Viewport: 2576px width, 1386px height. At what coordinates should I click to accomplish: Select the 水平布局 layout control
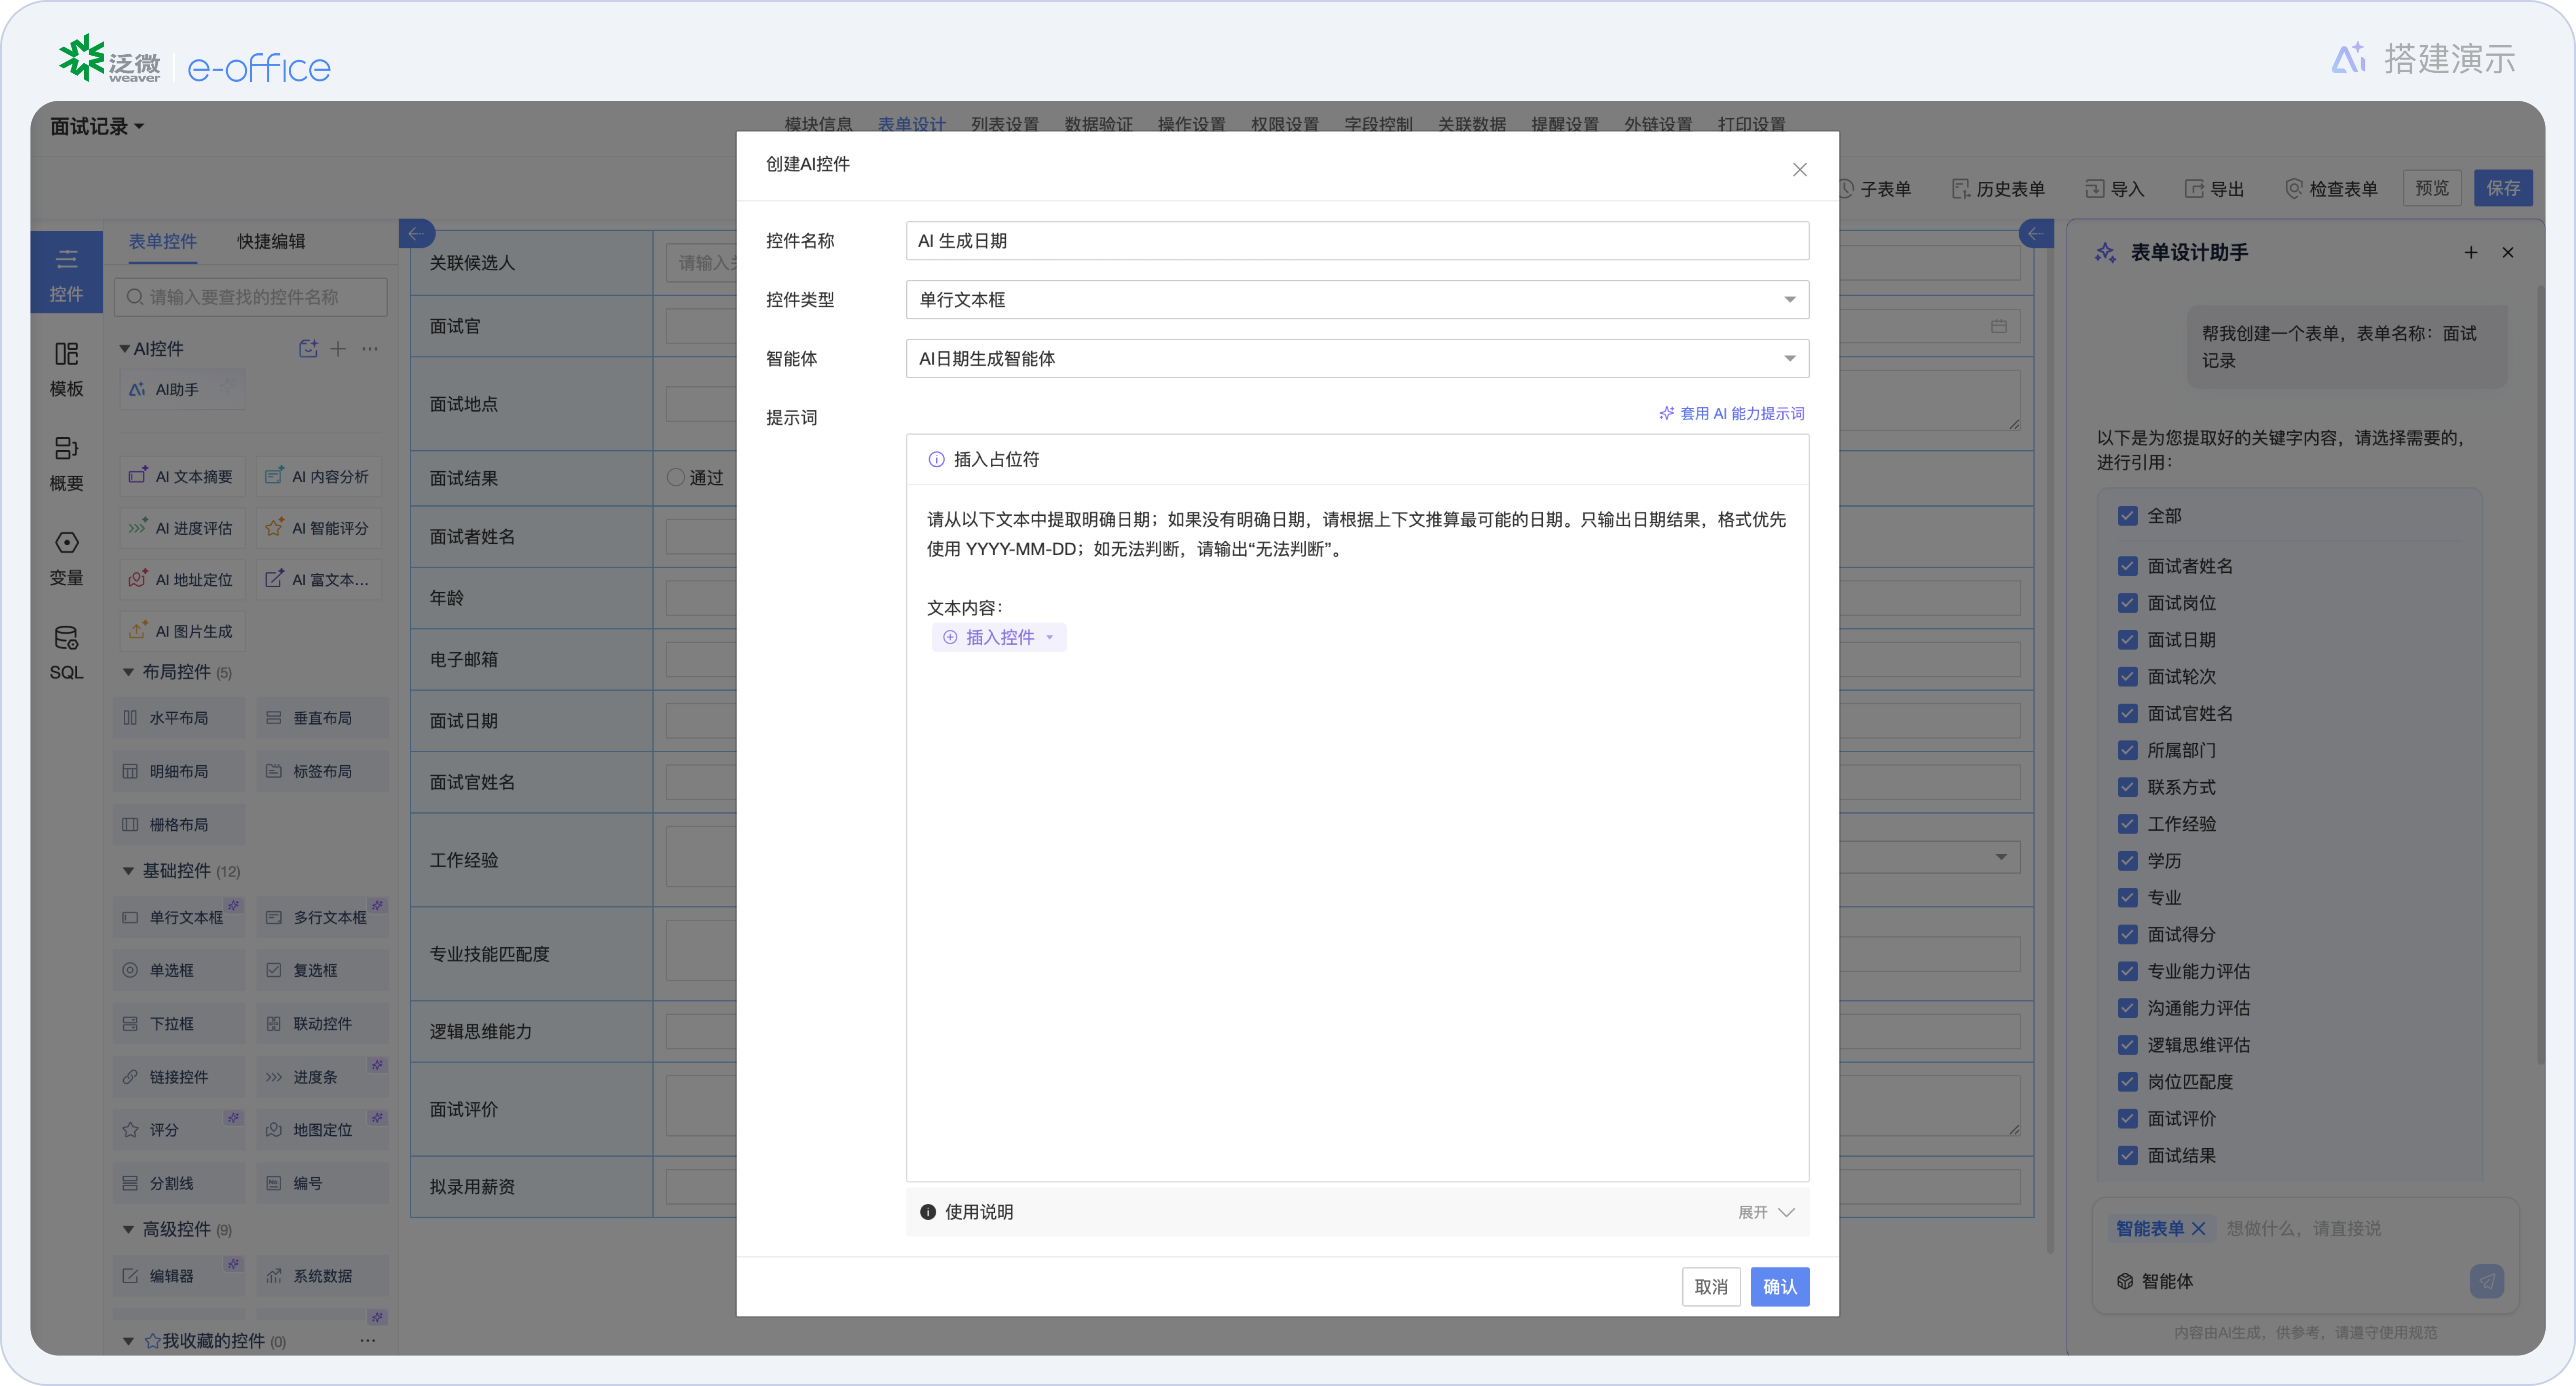click(x=179, y=717)
